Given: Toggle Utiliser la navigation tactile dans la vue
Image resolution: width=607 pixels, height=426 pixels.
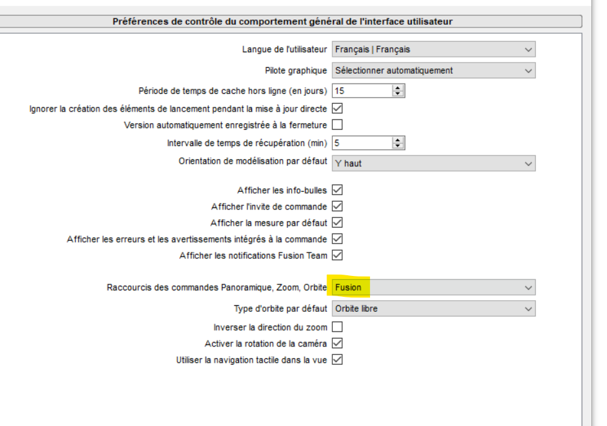Looking at the screenshot, I should click(337, 359).
